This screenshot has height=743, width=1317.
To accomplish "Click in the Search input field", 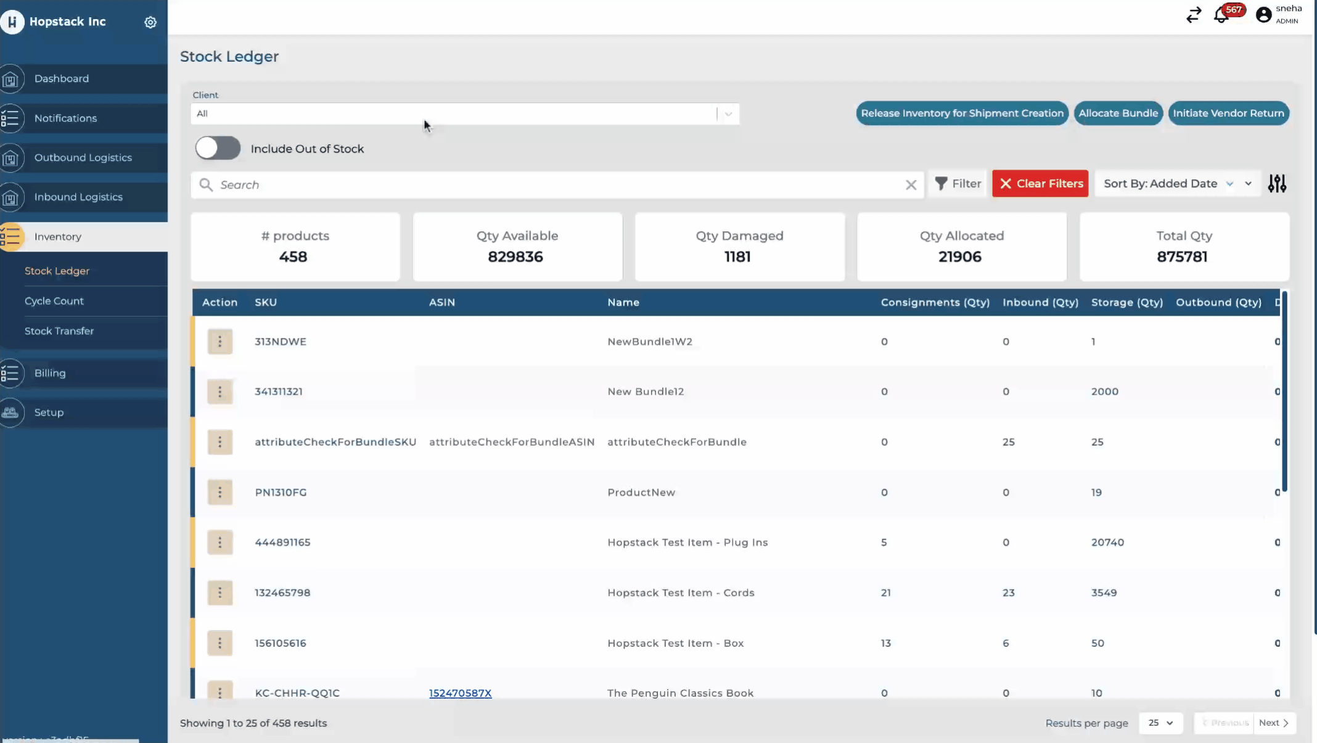I will pyautogui.click(x=555, y=185).
